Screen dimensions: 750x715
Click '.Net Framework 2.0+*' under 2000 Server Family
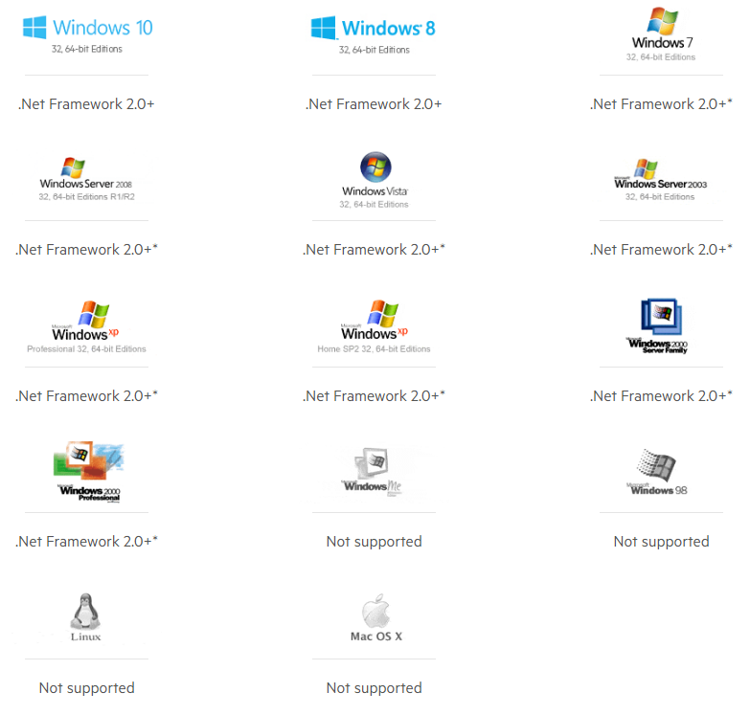pyautogui.click(x=661, y=395)
